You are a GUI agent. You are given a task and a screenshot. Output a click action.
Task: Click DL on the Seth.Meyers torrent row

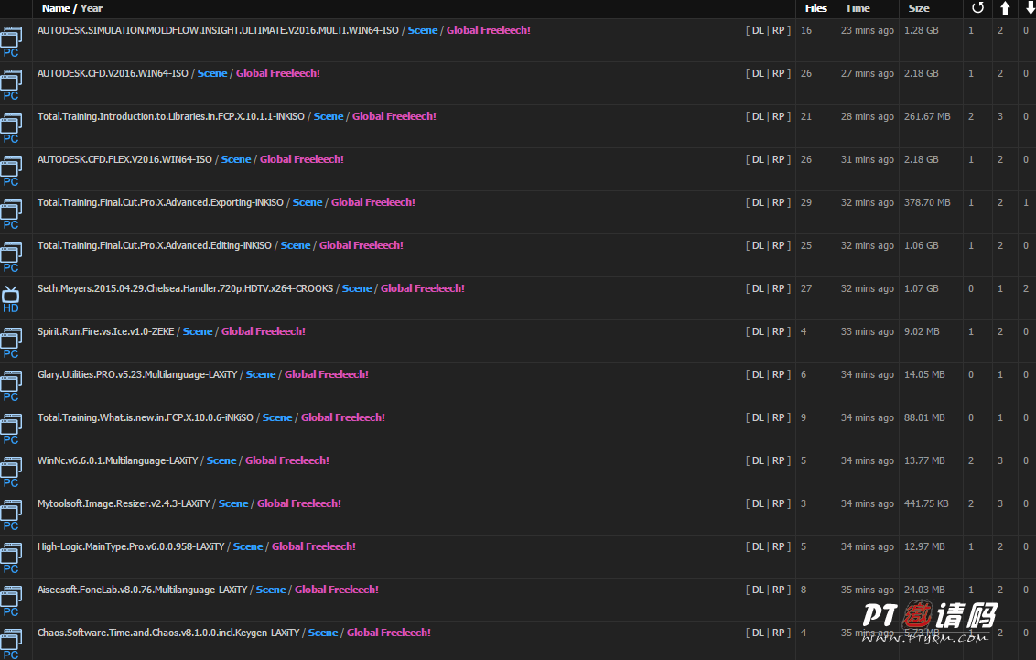[x=758, y=288]
